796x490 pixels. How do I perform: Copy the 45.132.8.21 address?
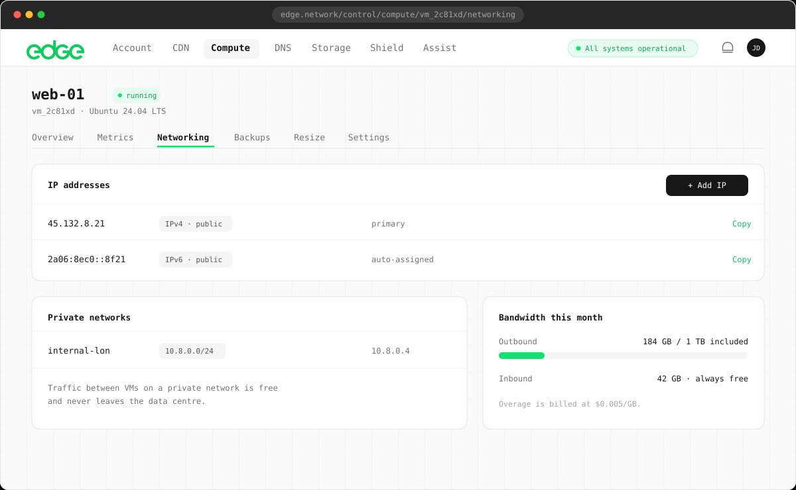pos(742,224)
